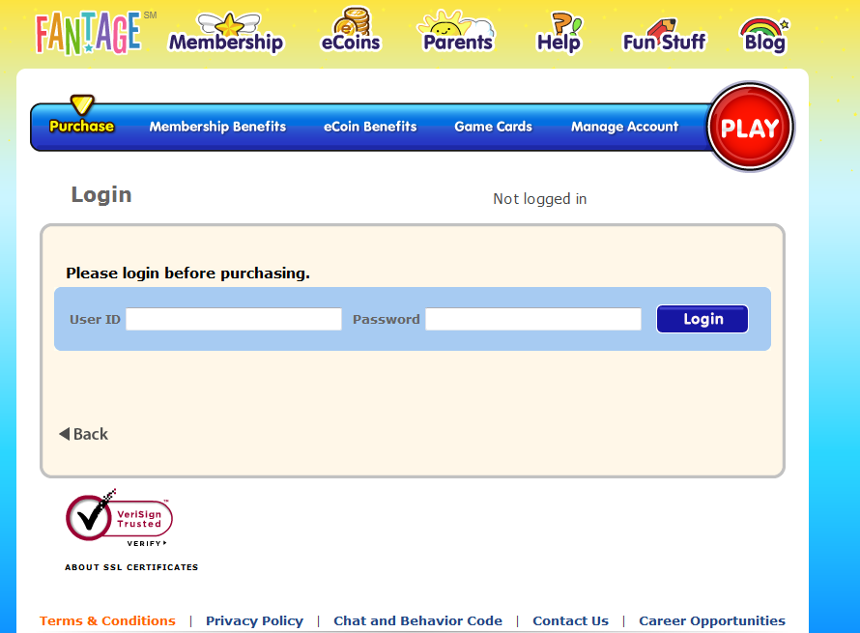
Task: Click the 'Not logged in' status text
Action: pos(540,198)
